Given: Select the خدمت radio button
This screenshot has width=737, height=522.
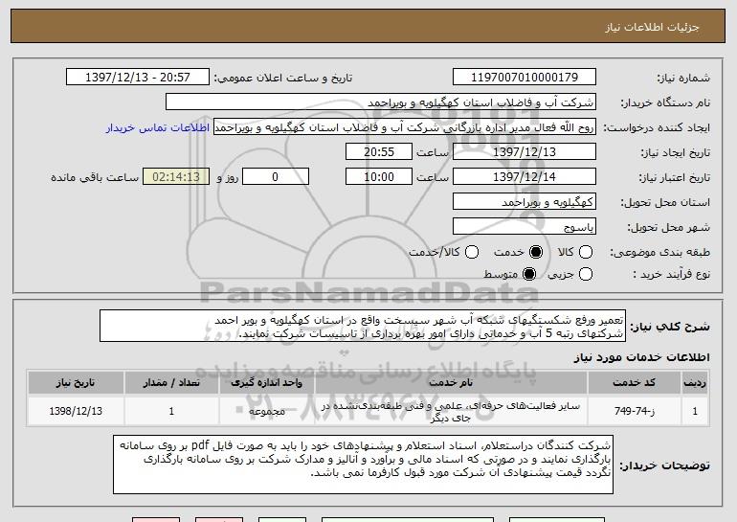Looking at the screenshot, I should [x=536, y=252].
